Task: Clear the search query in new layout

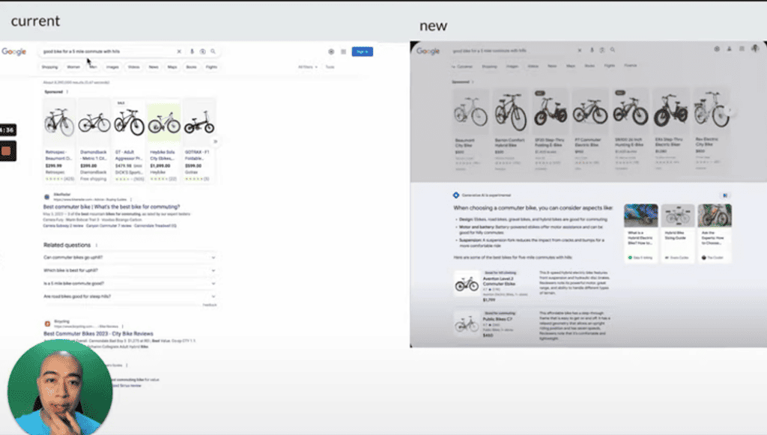Action: click(580, 50)
